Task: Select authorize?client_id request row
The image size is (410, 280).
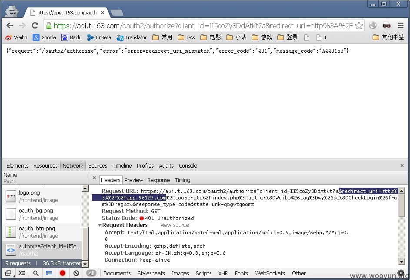Action: 42,250
